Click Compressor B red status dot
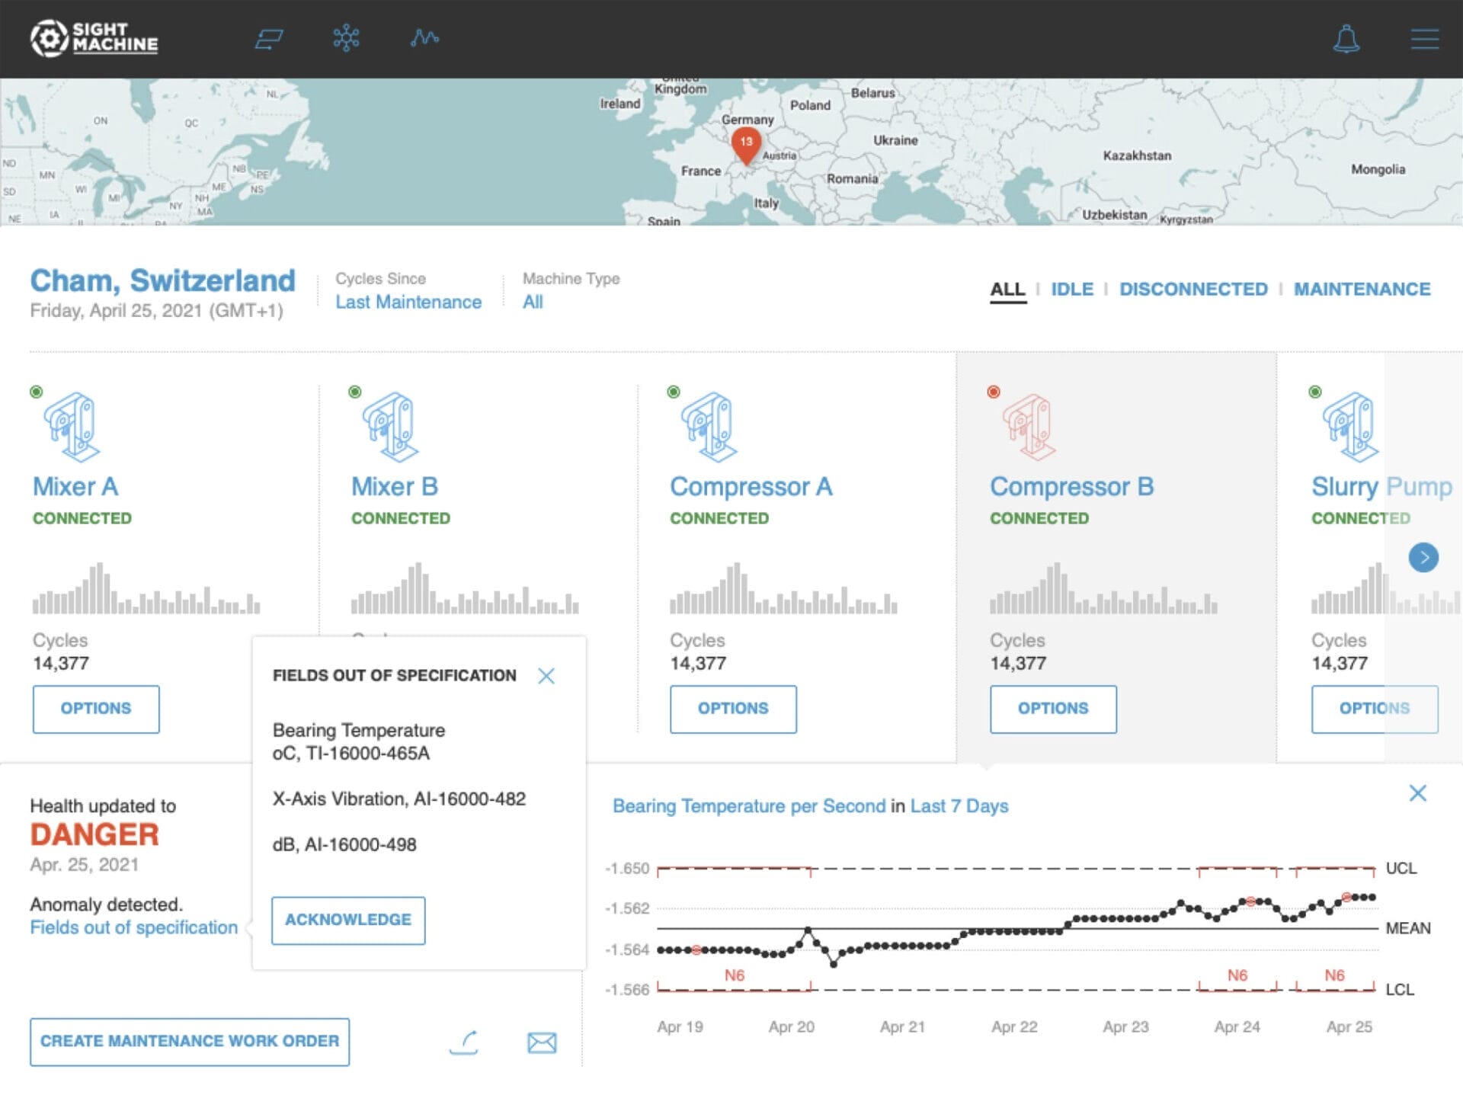The height and width of the screenshot is (1095, 1463). 993,392
